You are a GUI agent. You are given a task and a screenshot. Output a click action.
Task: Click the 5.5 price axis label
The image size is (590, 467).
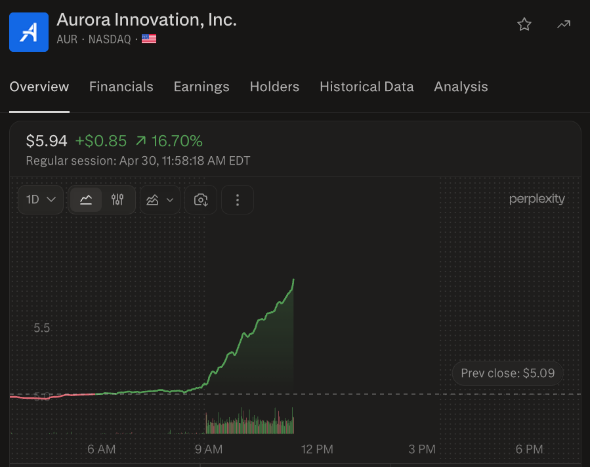42,327
